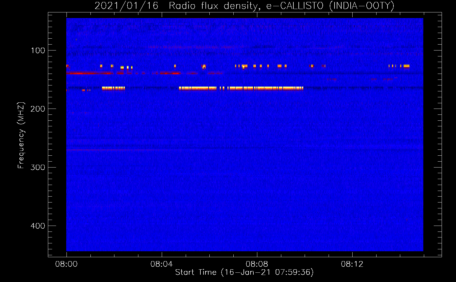The image size is (456, 282).
Task: Click the "08:04" time tick label
Action: 161,264
